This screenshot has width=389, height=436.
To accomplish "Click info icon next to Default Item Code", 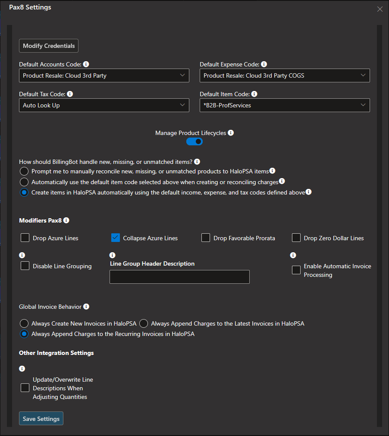I will tap(254, 94).
